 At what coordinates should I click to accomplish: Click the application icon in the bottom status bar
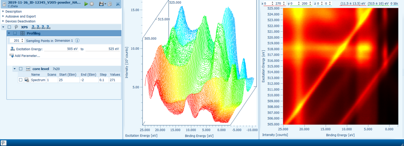pyautogui.click(x=3, y=143)
